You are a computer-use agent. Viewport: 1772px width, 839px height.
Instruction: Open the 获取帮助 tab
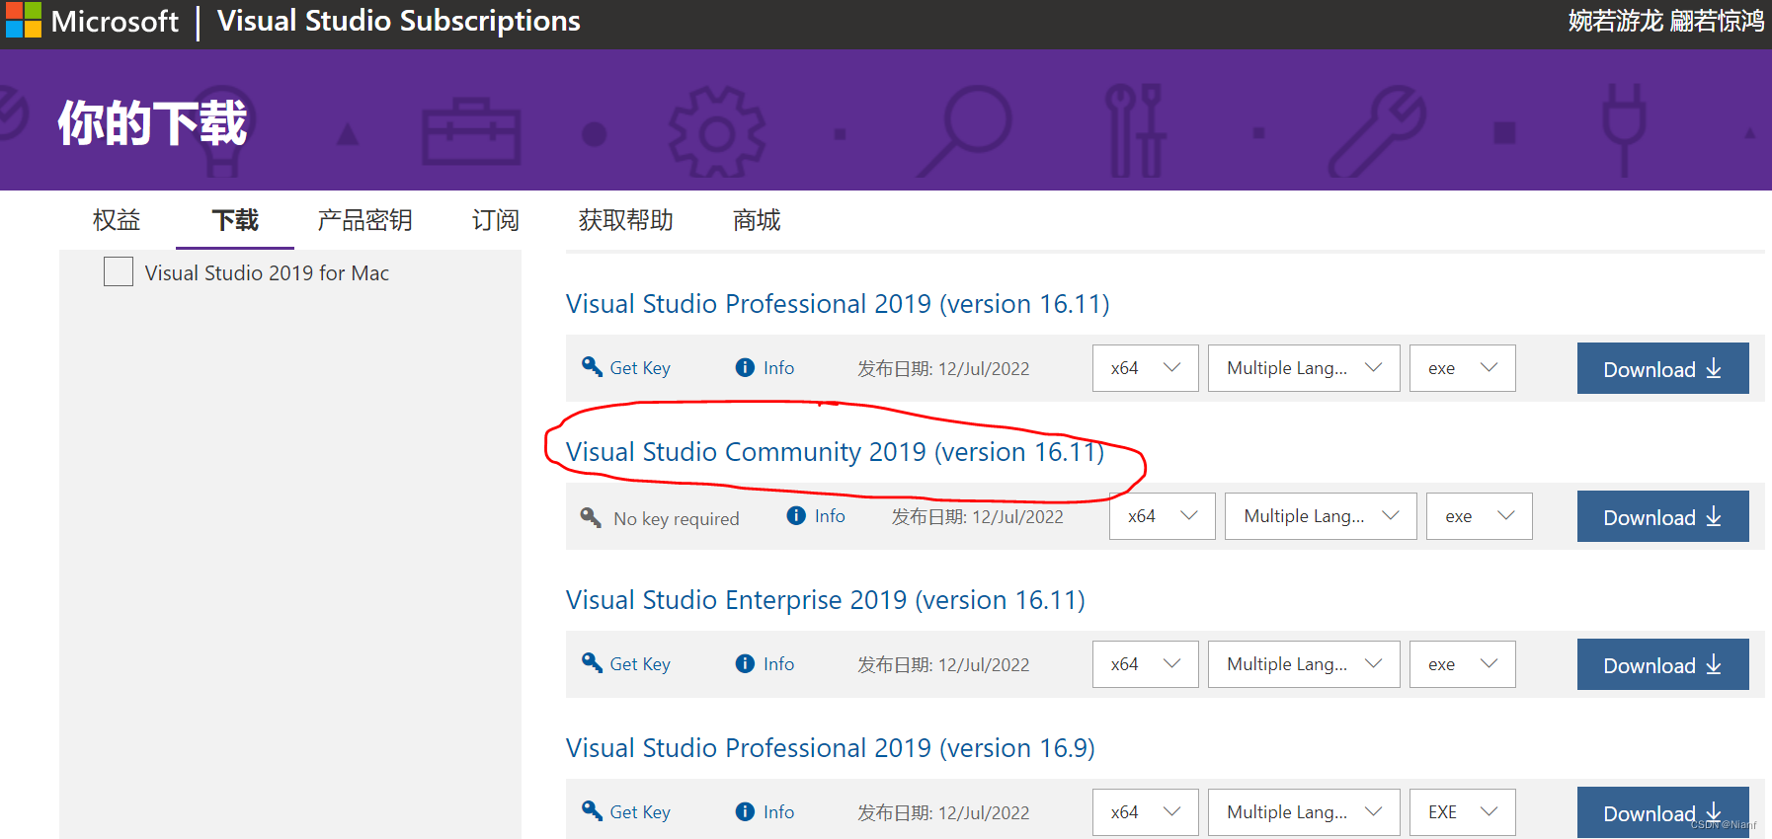coord(625,220)
